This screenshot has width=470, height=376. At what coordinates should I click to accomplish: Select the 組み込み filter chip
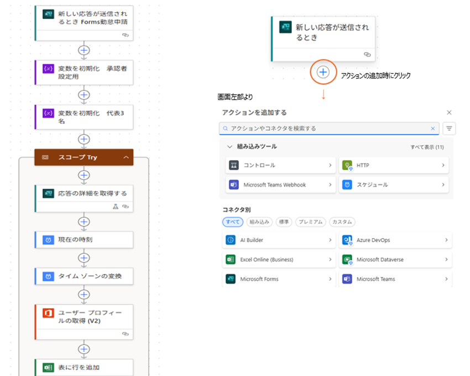[x=259, y=222]
